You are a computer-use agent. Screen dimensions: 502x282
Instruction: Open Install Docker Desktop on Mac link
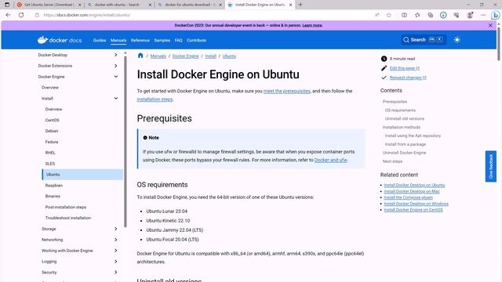point(412,191)
